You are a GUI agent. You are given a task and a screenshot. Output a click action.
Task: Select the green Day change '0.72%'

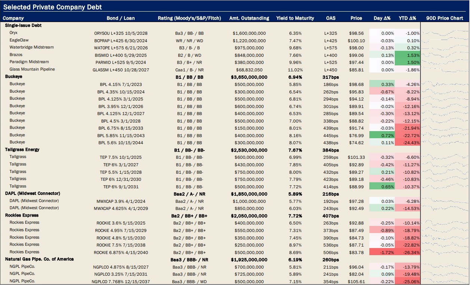point(382,136)
